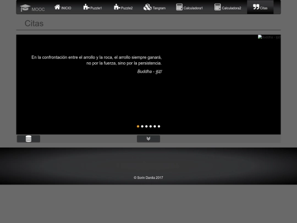297x223 pixels.
Task: Click the MOOC graduation cap logo
Action: pyautogui.click(x=32, y=8)
